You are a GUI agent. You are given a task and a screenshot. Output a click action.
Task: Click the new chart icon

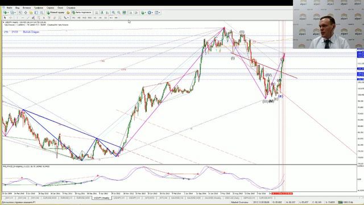5,13
